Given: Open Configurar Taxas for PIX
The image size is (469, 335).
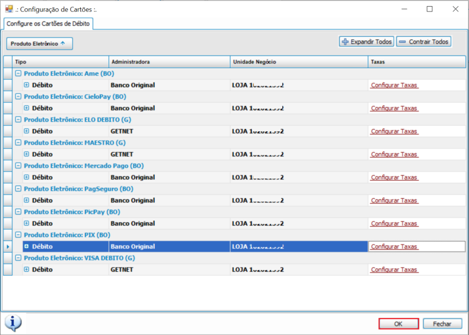Looking at the screenshot, I should coord(394,247).
